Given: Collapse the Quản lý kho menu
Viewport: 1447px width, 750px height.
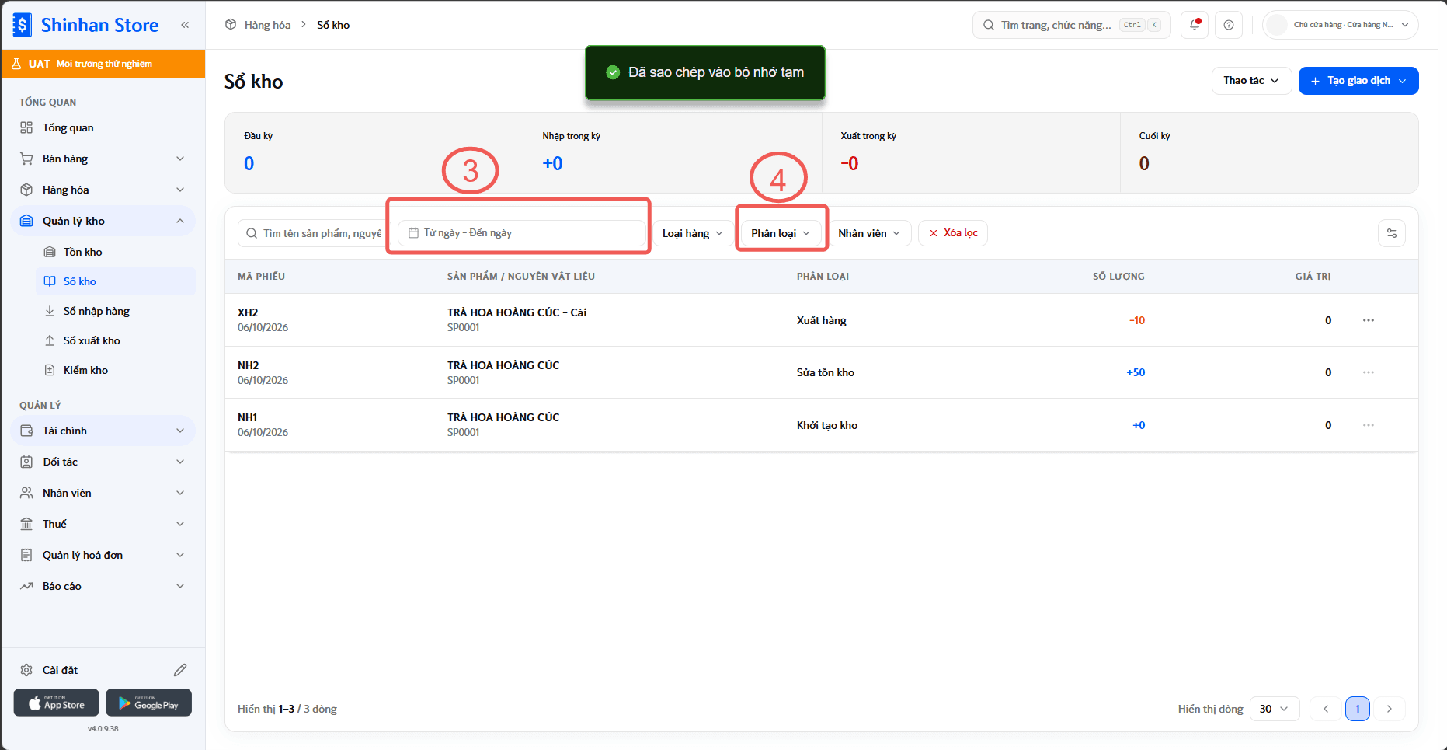Looking at the screenshot, I should 103,221.
